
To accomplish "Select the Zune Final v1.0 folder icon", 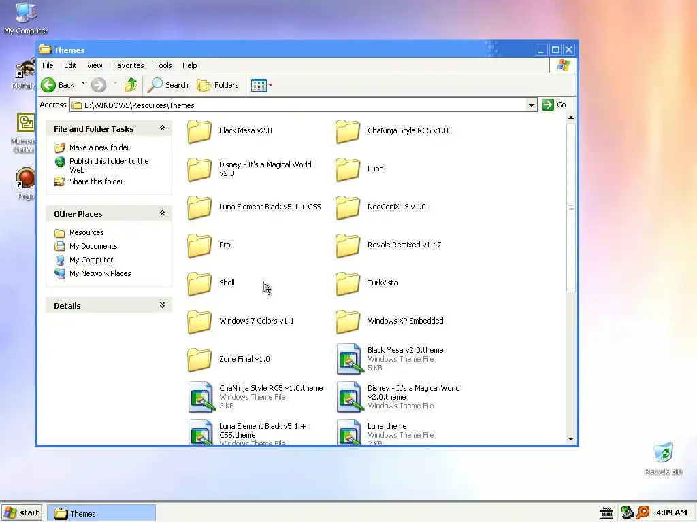I will click(x=199, y=360).
